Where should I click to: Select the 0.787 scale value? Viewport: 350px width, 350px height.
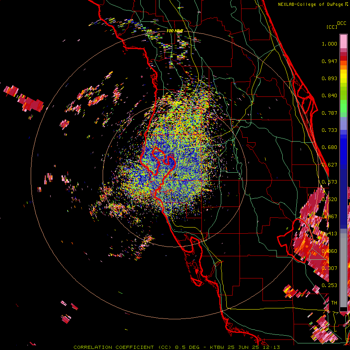point(329,113)
